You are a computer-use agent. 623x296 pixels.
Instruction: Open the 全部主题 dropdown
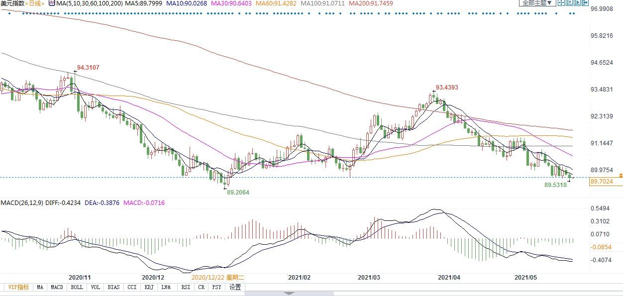click(x=537, y=2)
